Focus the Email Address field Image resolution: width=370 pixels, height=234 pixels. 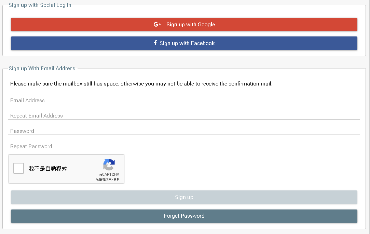184,100
